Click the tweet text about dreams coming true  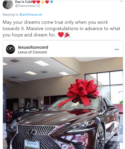pyautogui.click(x=61, y=29)
